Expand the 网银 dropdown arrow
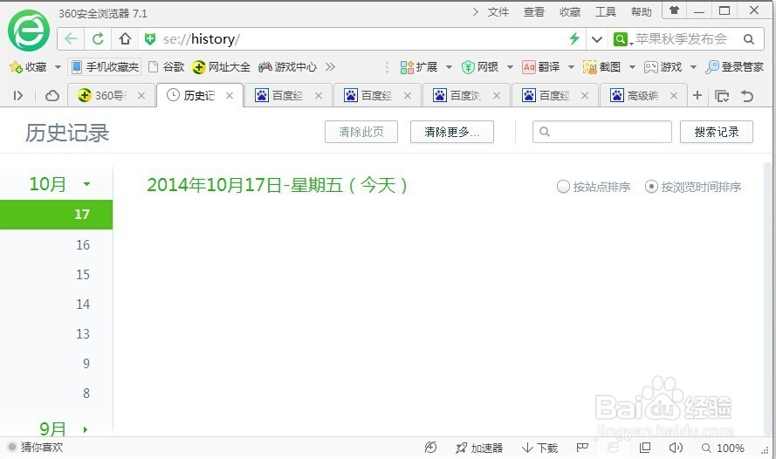 tap(510, 67)
